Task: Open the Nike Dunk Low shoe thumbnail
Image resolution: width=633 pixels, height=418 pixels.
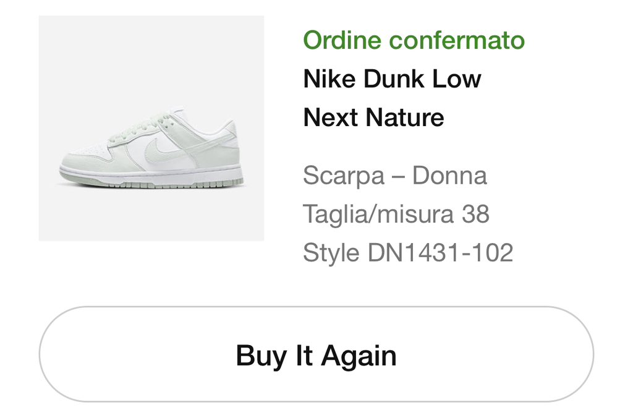Action: click(151, 129)
